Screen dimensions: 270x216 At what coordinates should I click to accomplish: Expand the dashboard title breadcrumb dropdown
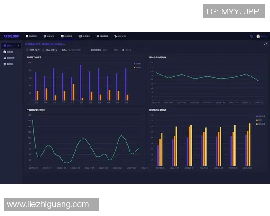point(64,45)
